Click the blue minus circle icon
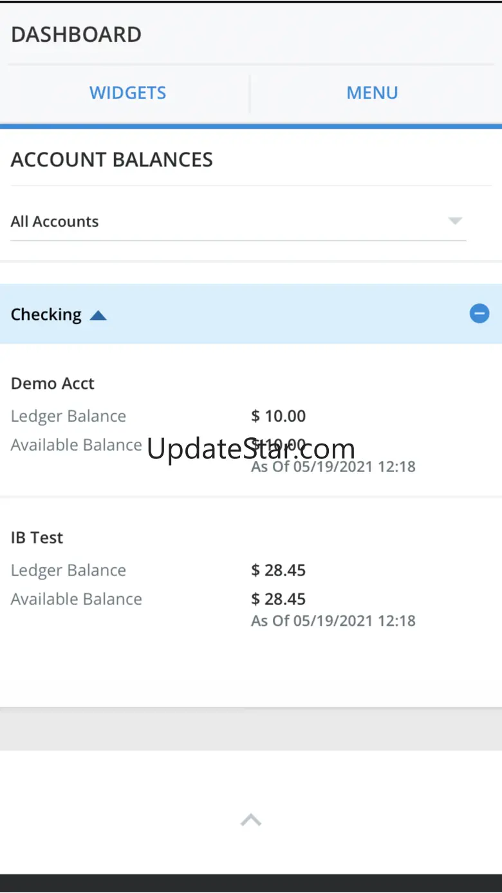This screenshot has height=893, width=502. click(479, 314)
